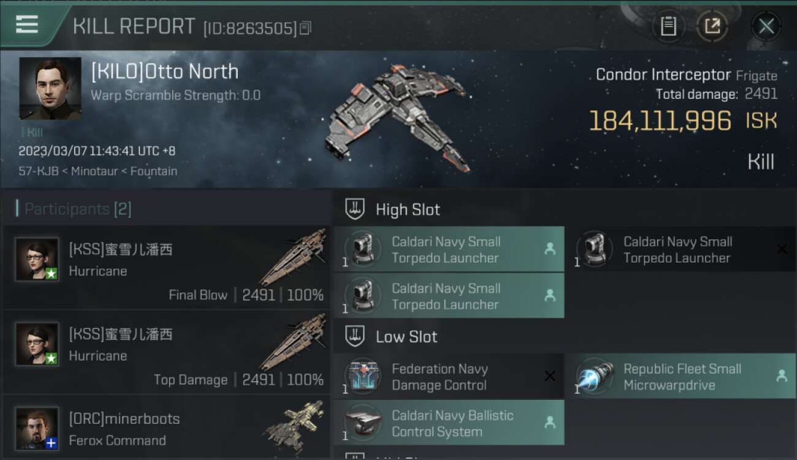Click the Republic Fleet Small Microwarpdrive icon

click(x=595, y=376)
